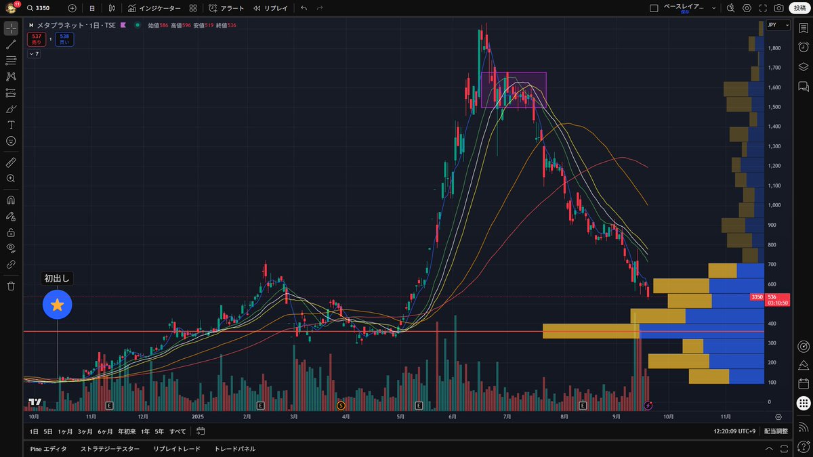This screenshot has width=813, height=457.
Task: Expand the collapsed 7 indicators legend
Action: coord(33,54)
